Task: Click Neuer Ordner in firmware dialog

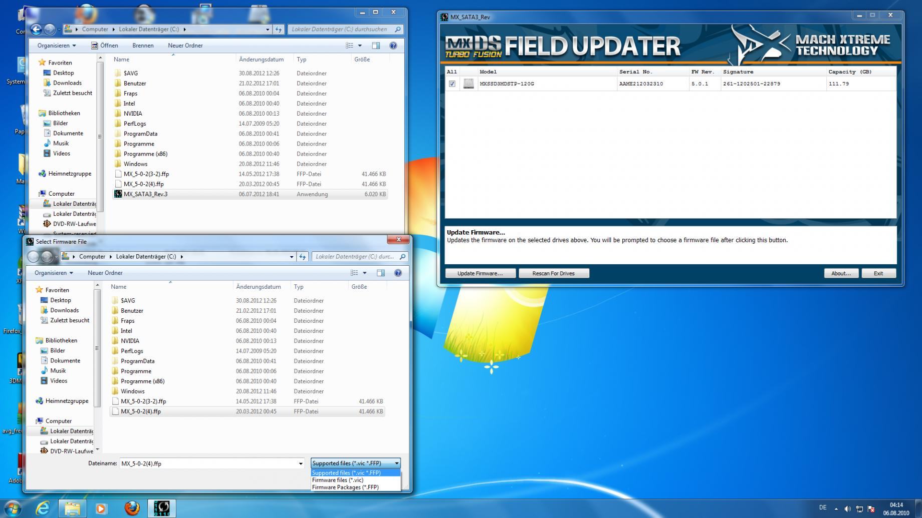Action: tap(105, 273)
